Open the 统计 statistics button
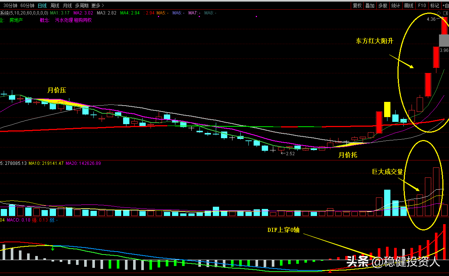Viewport: 449px width, 276px height. 396,6
